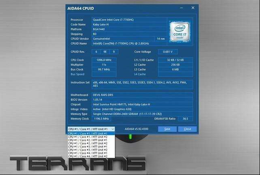Screen dimensions: 260x175
Task: Click the CPUID Rev. first value 6
Action: (x=96, y=52)
